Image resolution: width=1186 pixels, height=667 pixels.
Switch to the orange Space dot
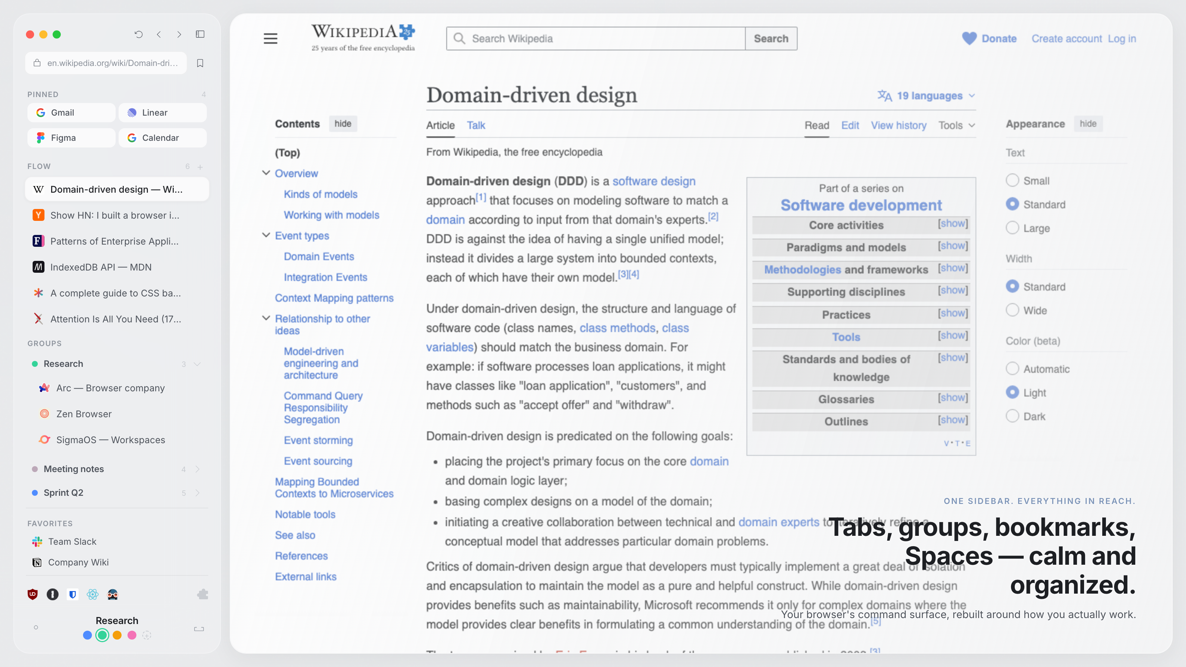[117, 635]
